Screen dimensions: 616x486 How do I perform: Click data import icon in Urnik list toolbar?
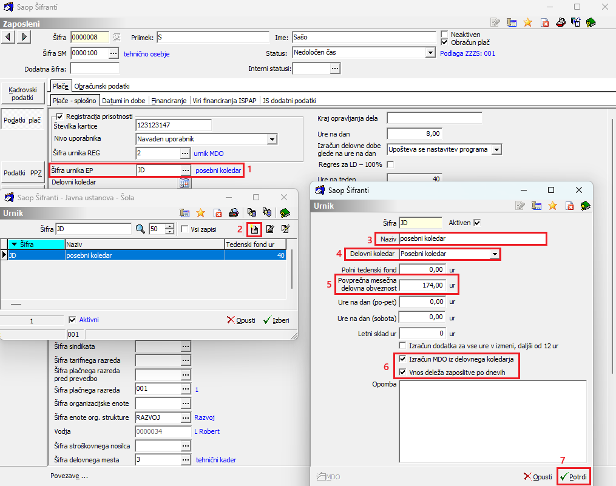click(252, 213)
